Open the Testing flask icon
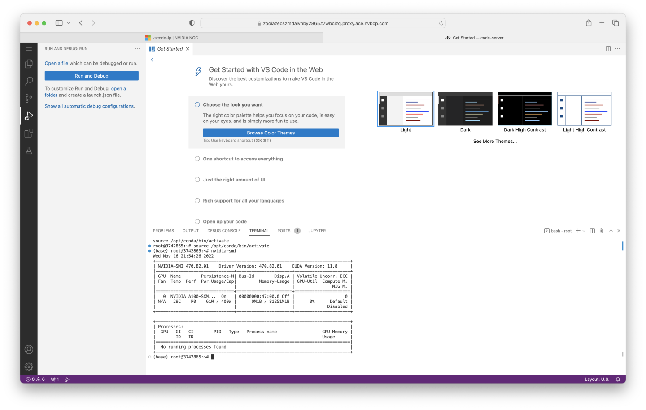 click(29, 151)
